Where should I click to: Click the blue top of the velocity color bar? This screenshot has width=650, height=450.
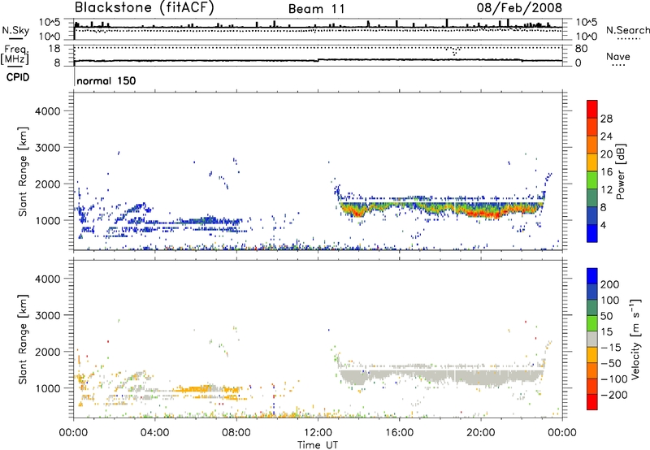tap(592, 276)
